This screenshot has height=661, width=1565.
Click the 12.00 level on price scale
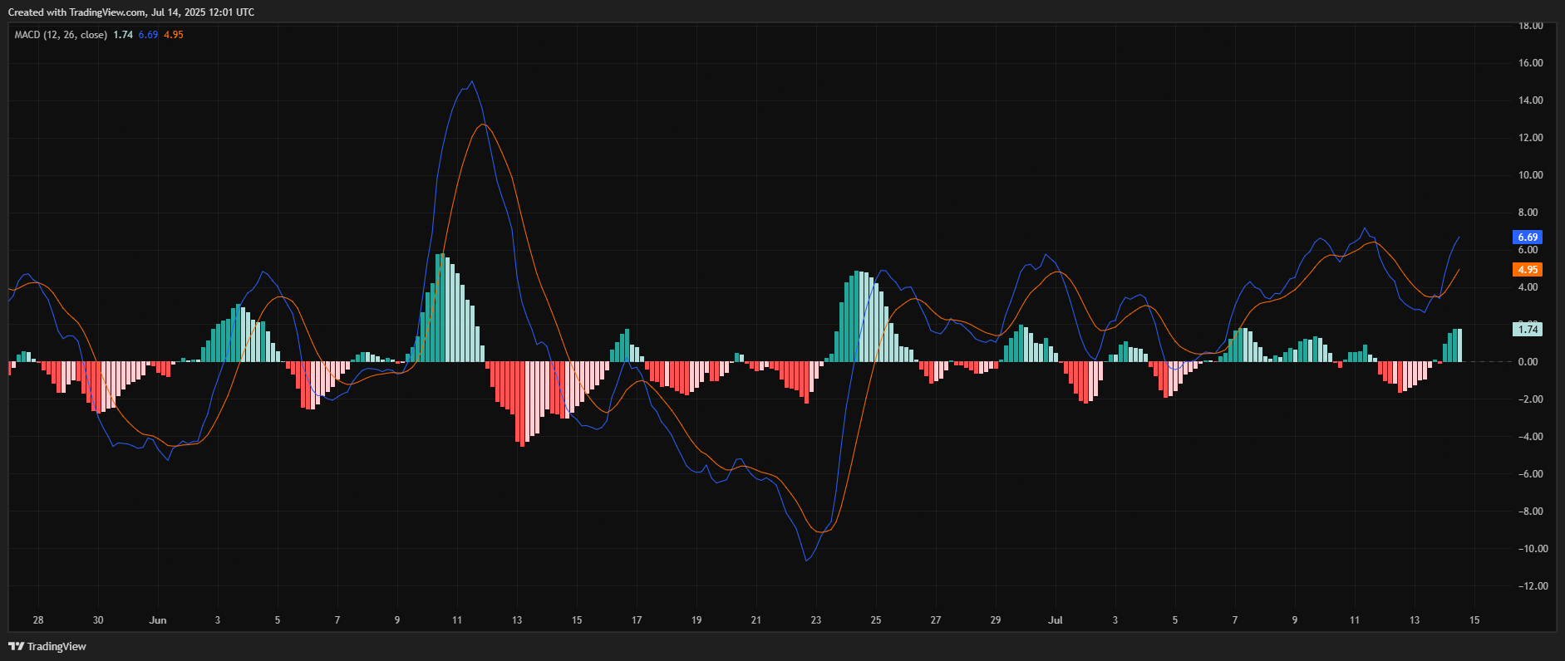coord(1530,138)
